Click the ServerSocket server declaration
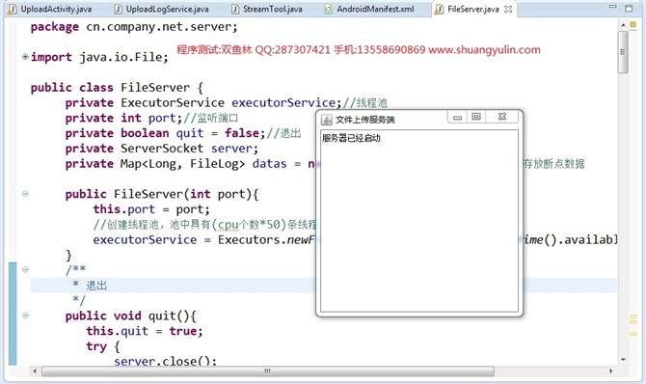646x384 pixels. click(x=162, y=149)
